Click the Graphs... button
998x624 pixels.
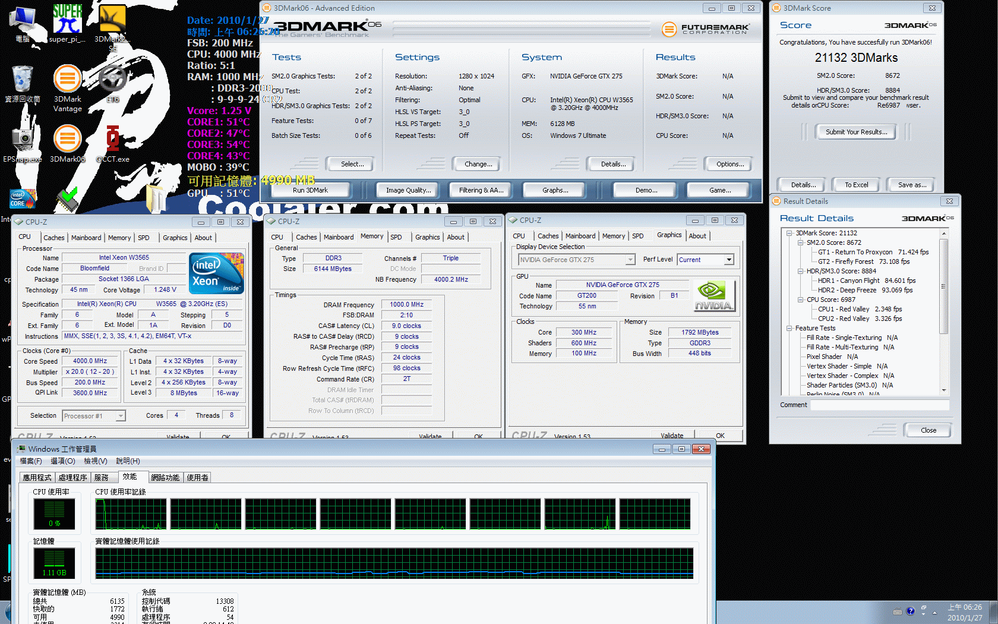click(x=555, y=190)
